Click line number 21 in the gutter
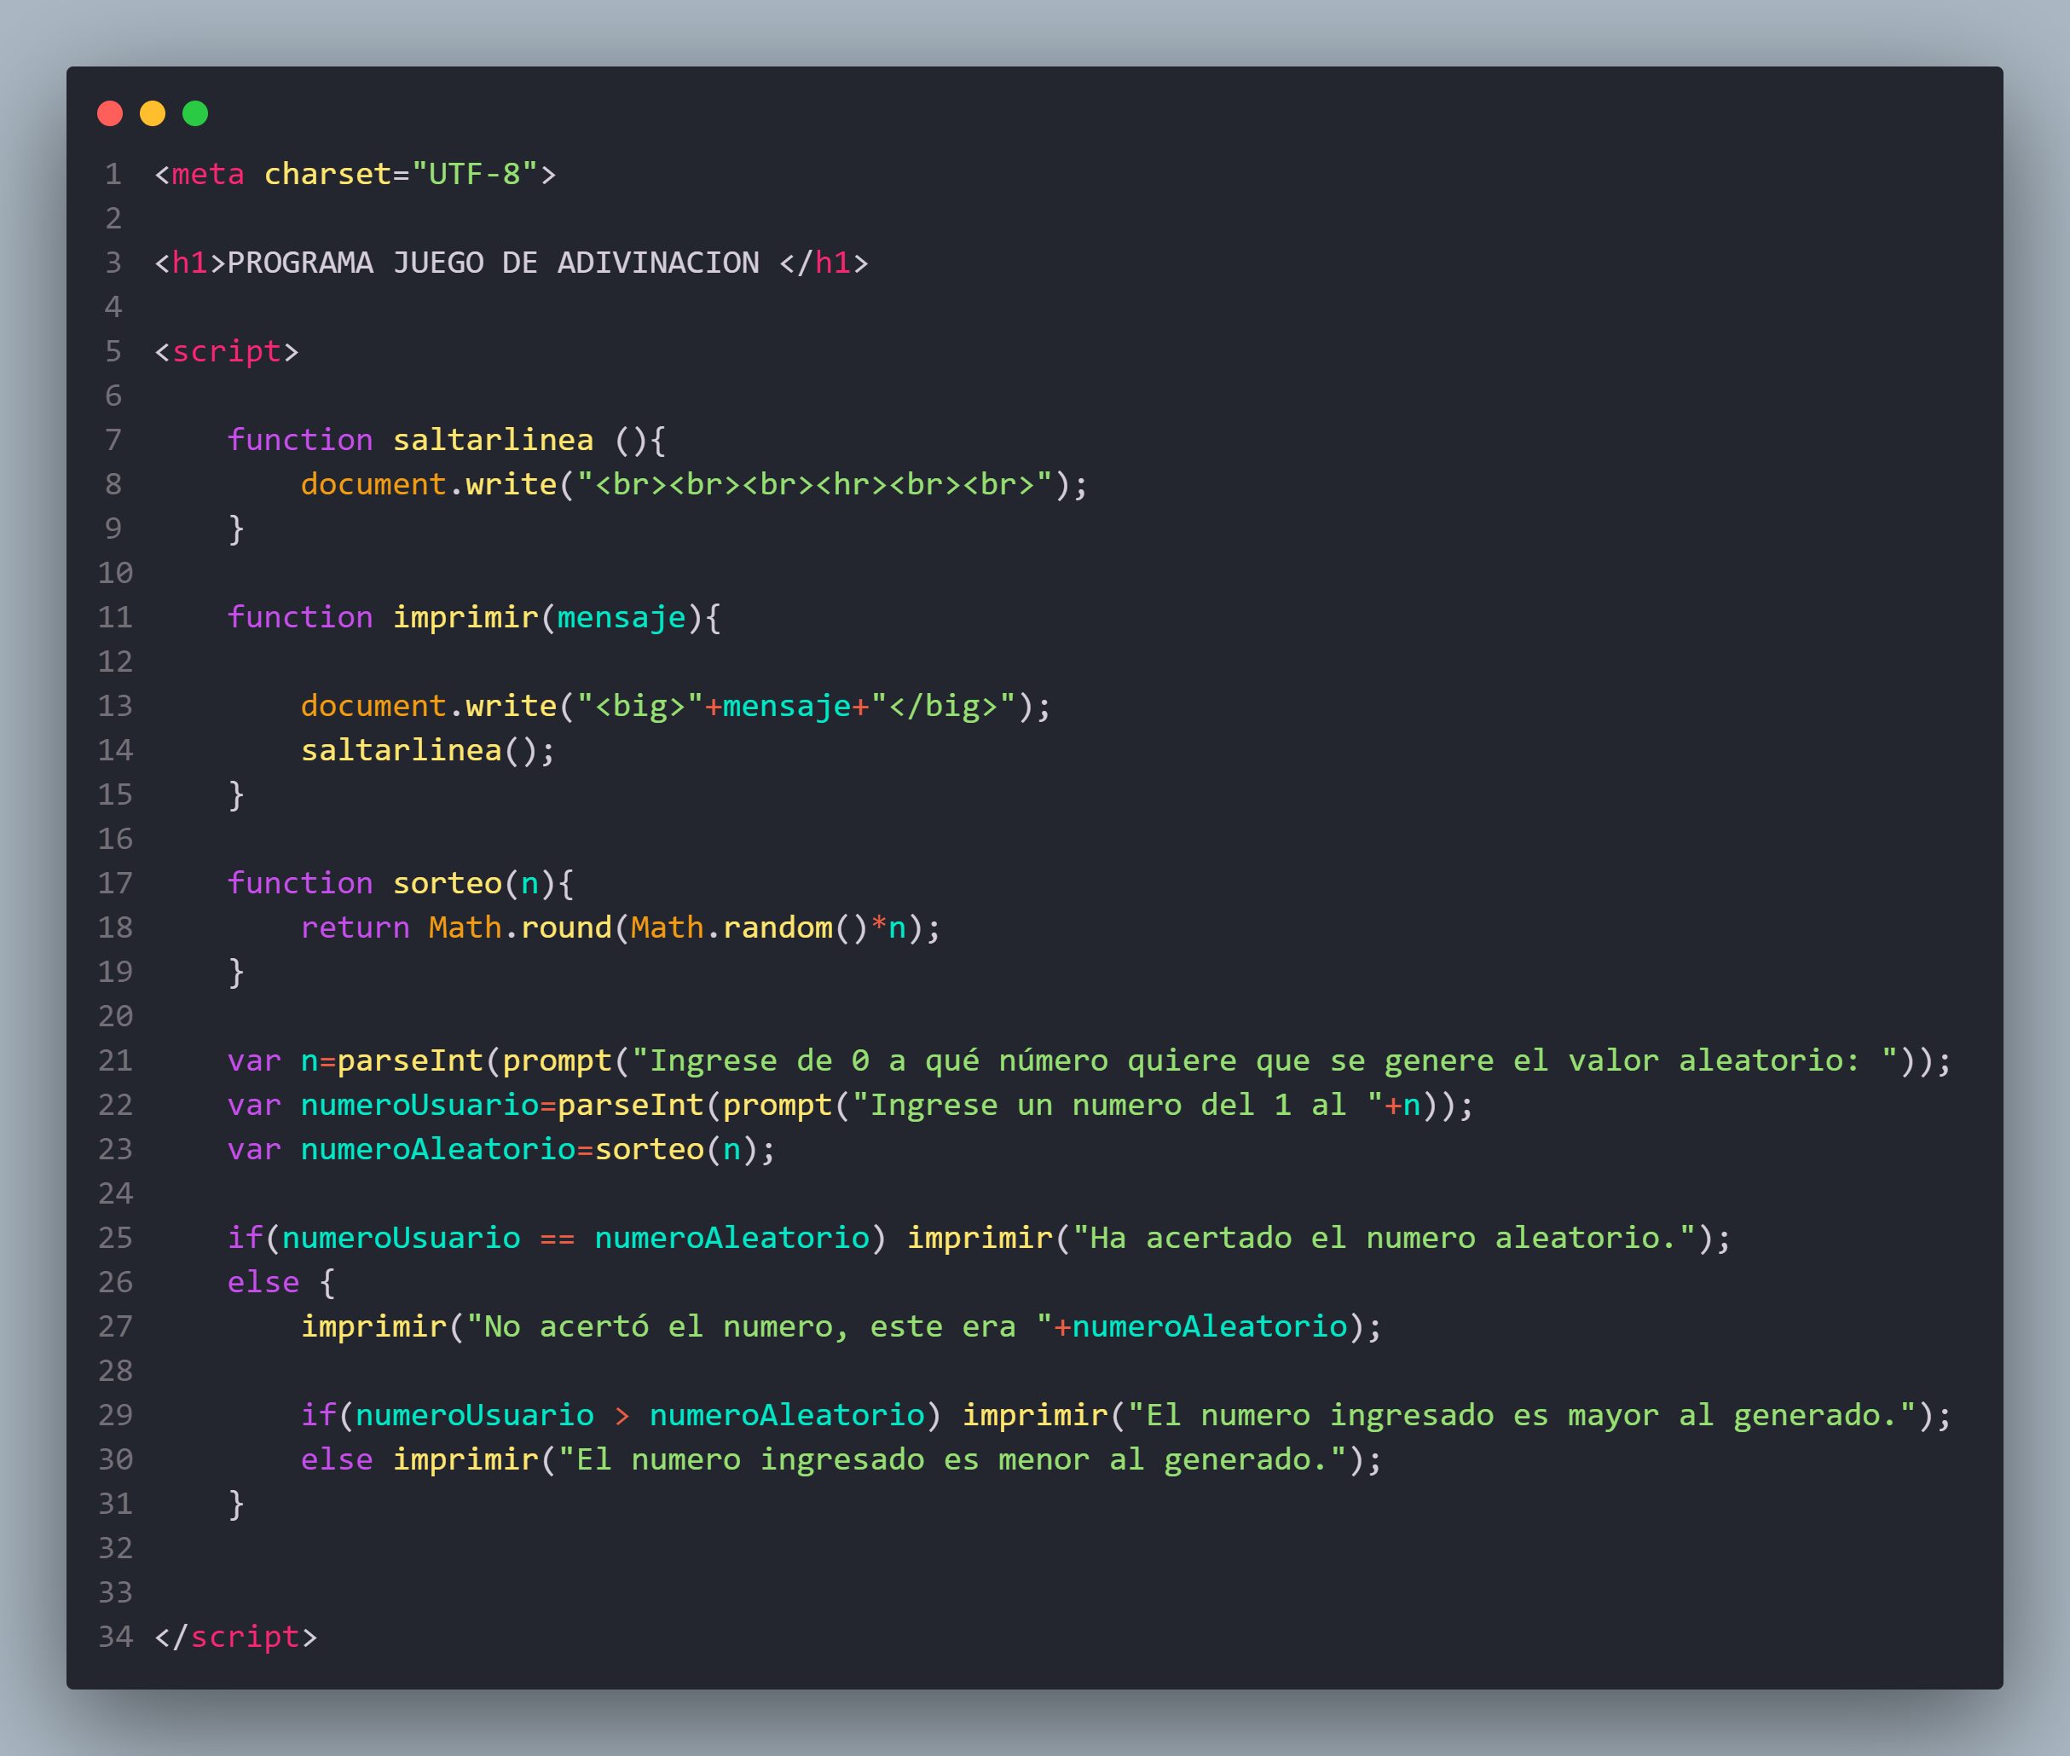 (x=115, y=1060)
